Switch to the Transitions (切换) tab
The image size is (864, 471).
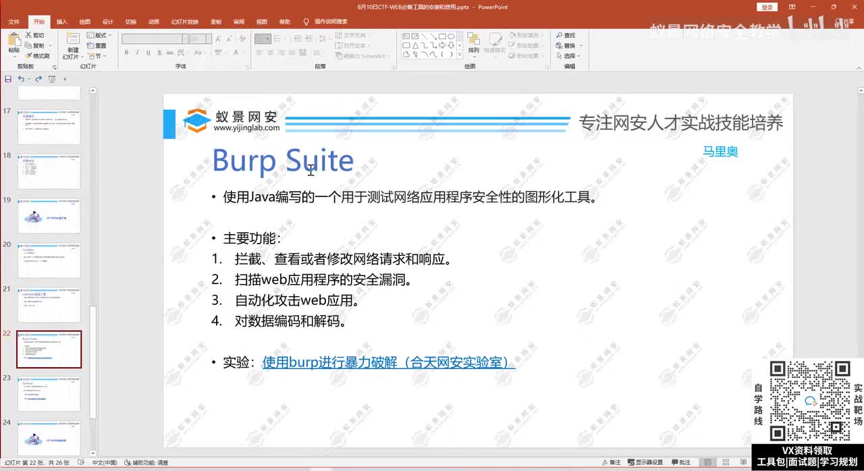point(130,22)
